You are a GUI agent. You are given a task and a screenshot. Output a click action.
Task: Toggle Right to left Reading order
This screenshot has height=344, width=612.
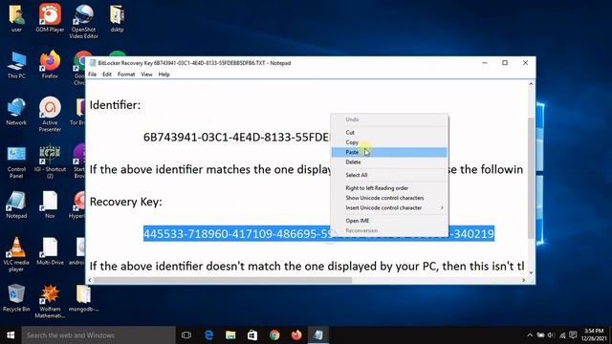coord(389,188)
